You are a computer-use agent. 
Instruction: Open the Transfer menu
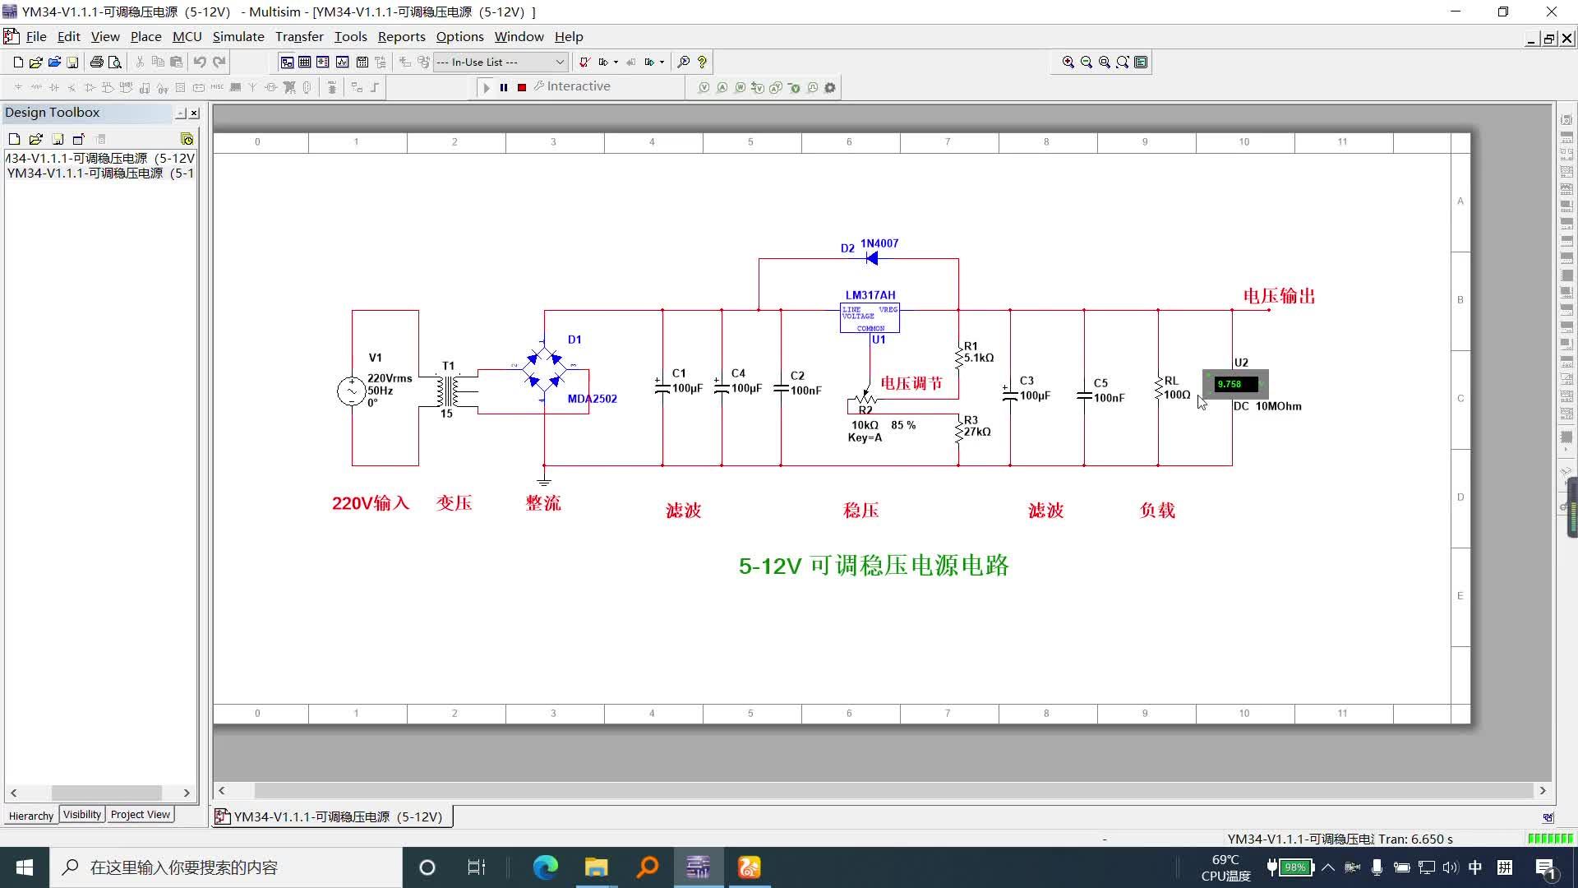point(299,36)
